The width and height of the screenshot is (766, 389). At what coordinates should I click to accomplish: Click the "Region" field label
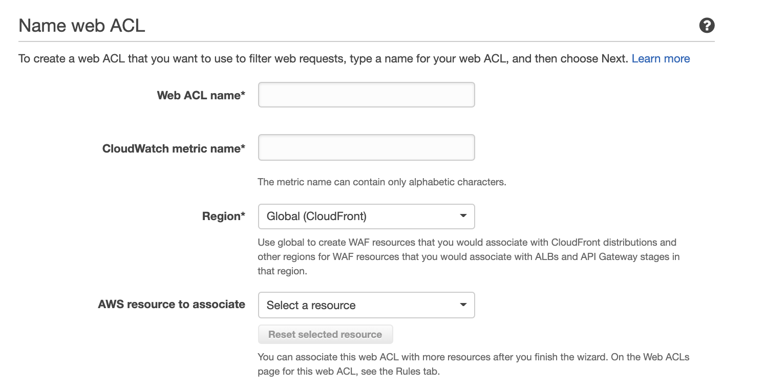(221, 217)
